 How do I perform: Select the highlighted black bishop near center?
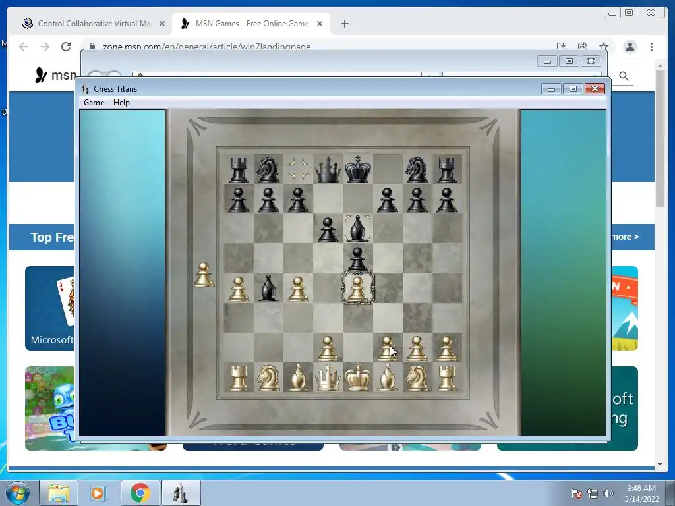(358, 229)
